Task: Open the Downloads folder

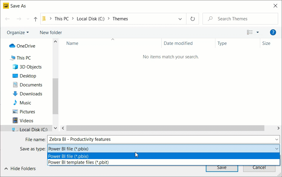Action: (27, 94)
